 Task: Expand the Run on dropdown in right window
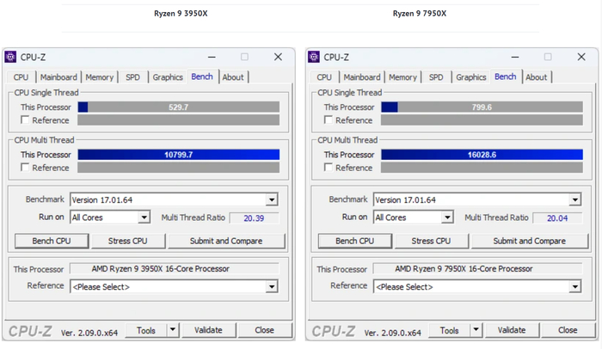coord(447,217)
